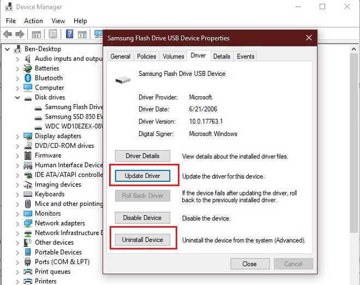
Task: Click the Other devices warning icon
Action: coord(28,242)
